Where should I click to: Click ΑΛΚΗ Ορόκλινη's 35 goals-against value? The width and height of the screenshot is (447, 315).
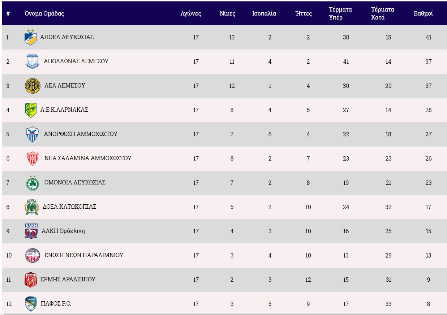388,231
